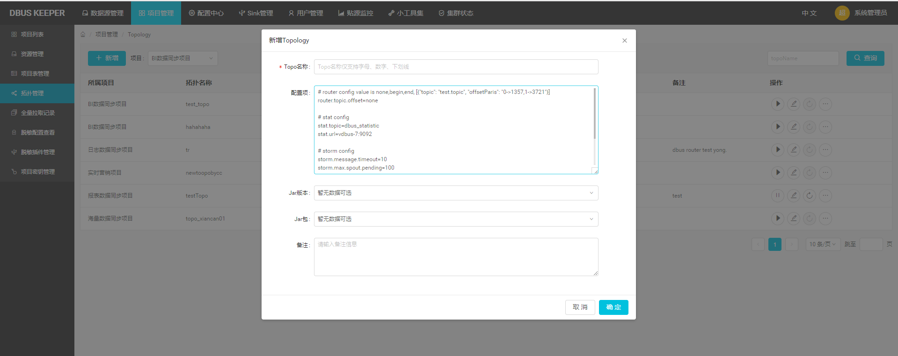Open 集群状态 menu
Image resolution: width=898 pixels, height=356 pixels.
[x=456, y=13]
